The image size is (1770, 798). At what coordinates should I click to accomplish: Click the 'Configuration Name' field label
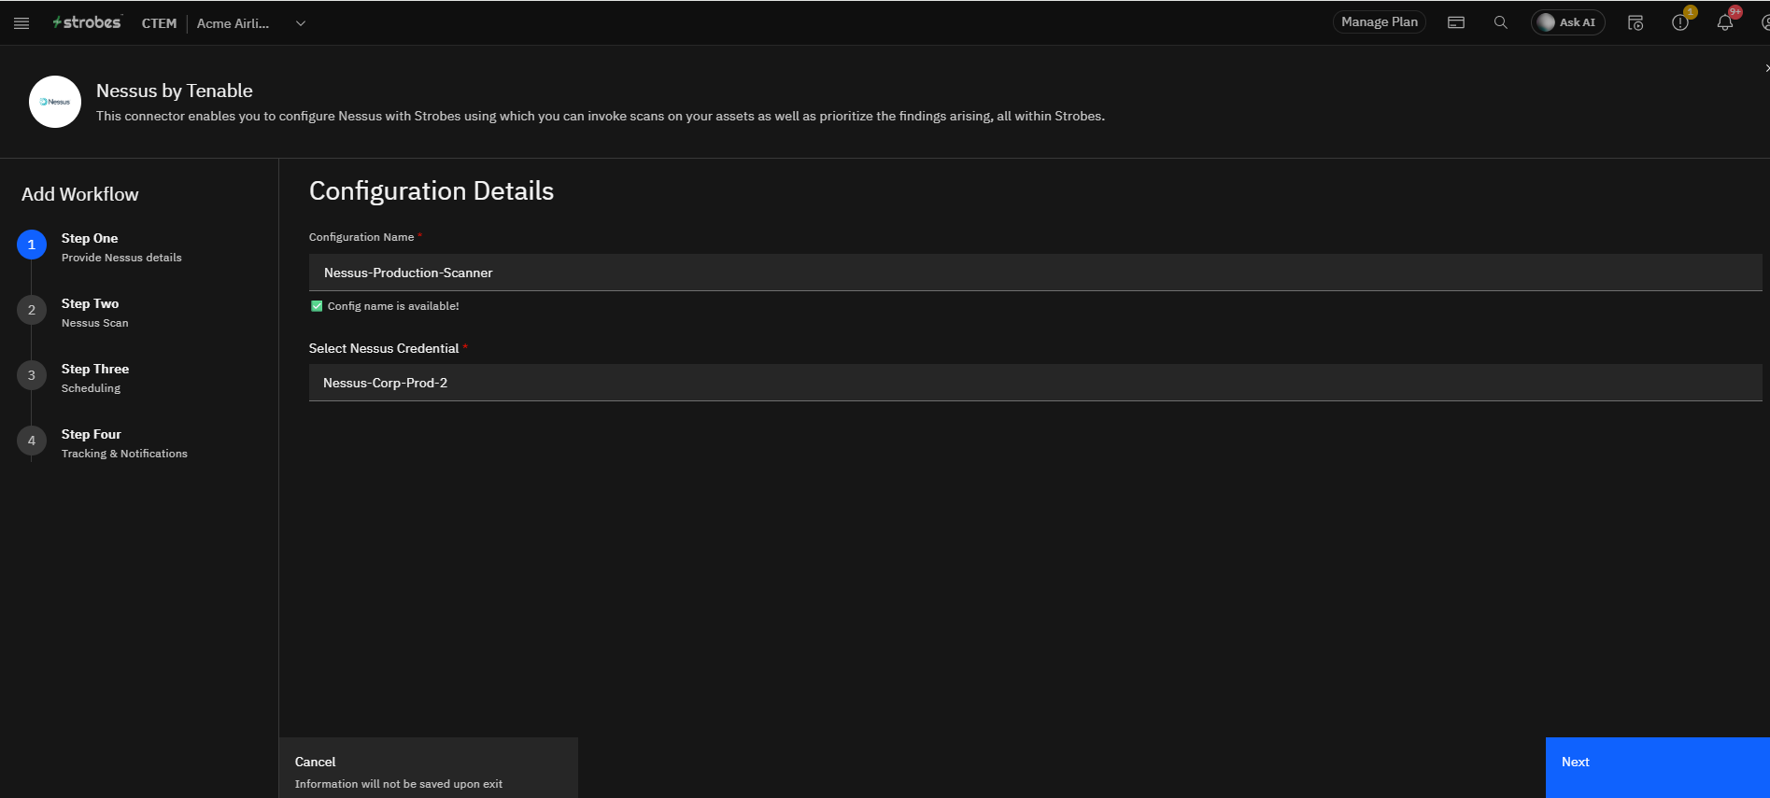pyautogui.click(x=361, y=237)
